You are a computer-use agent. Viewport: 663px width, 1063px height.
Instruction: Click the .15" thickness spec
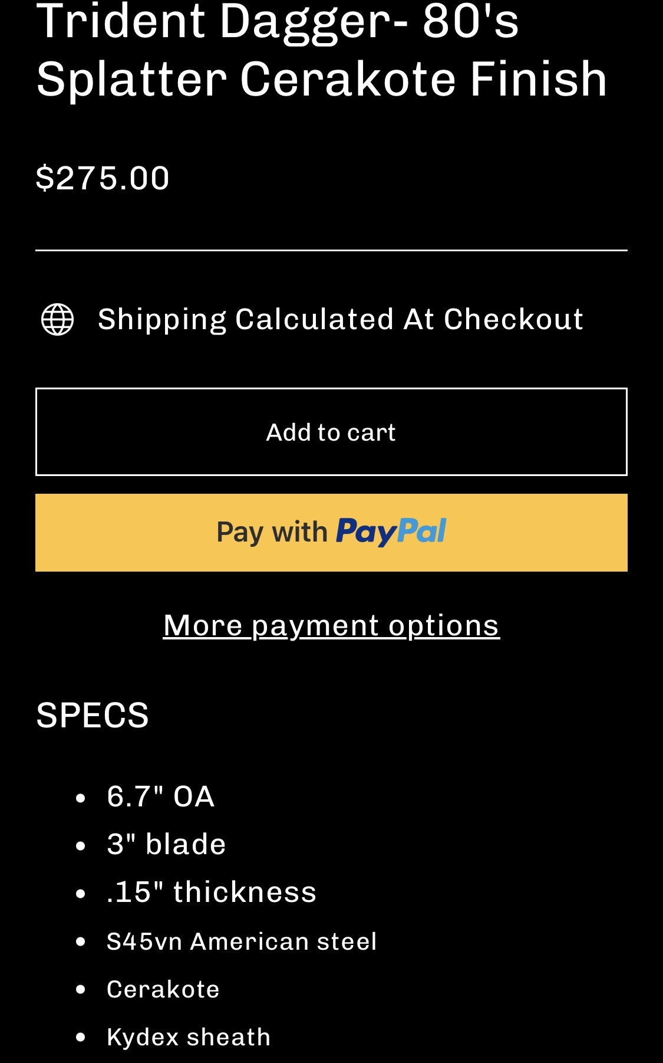click(211, 892)
